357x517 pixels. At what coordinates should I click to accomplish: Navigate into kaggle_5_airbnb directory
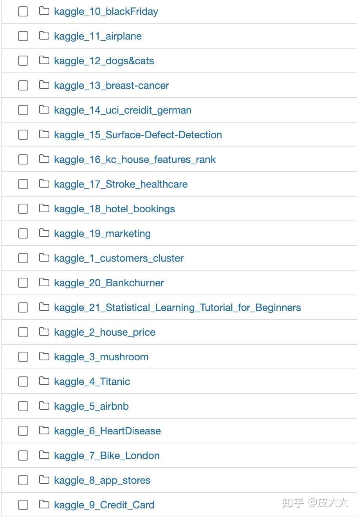click(92, 406)
